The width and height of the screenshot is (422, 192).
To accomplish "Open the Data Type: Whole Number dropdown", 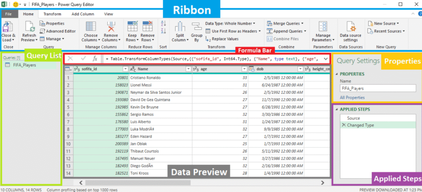I will click(x=254, y=23).
